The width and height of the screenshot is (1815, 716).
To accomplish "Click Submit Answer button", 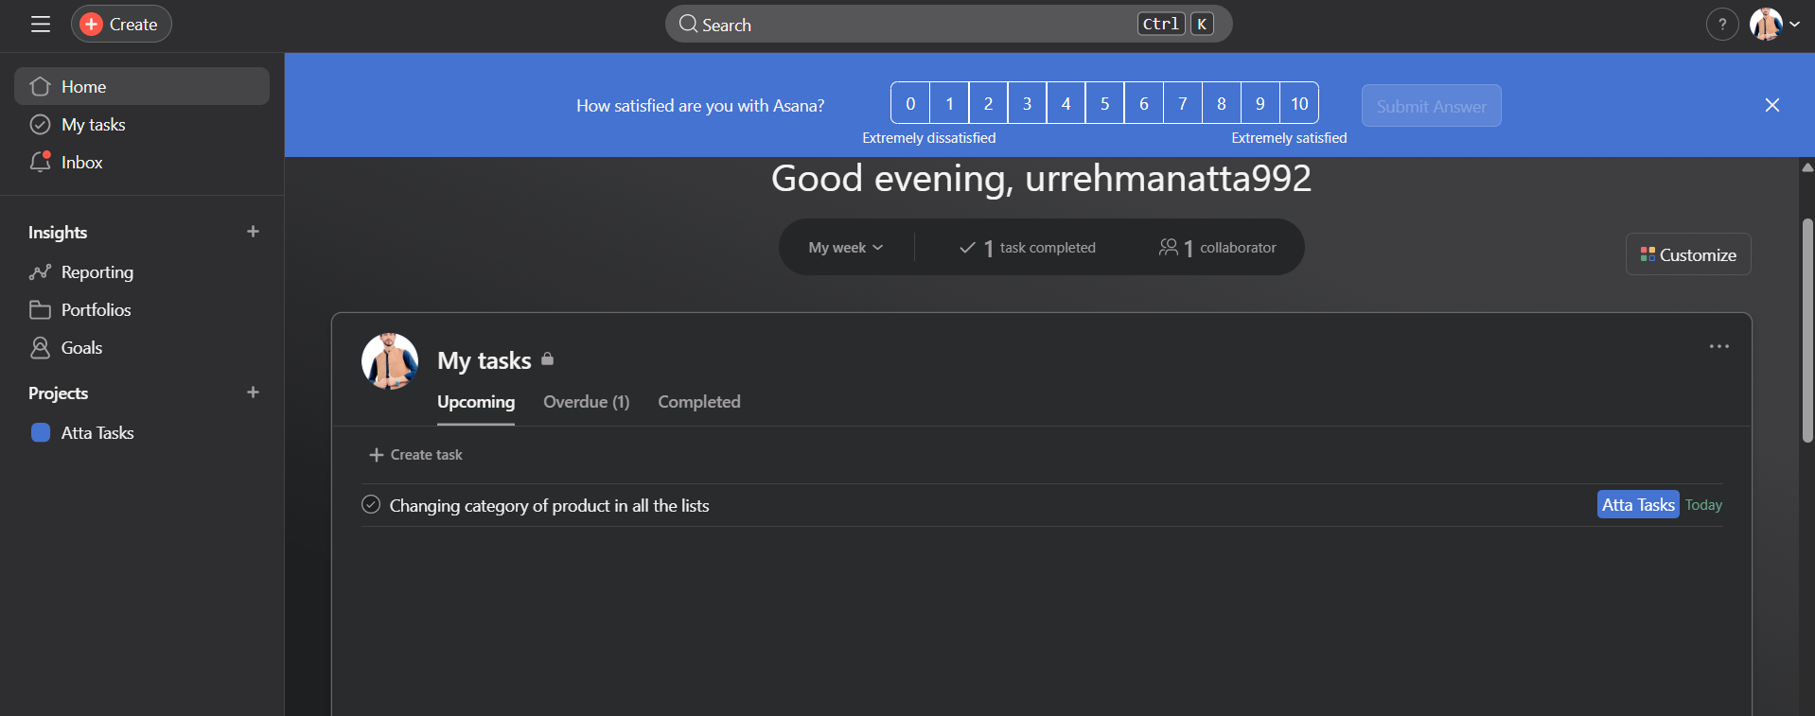I will (1431, 106).
